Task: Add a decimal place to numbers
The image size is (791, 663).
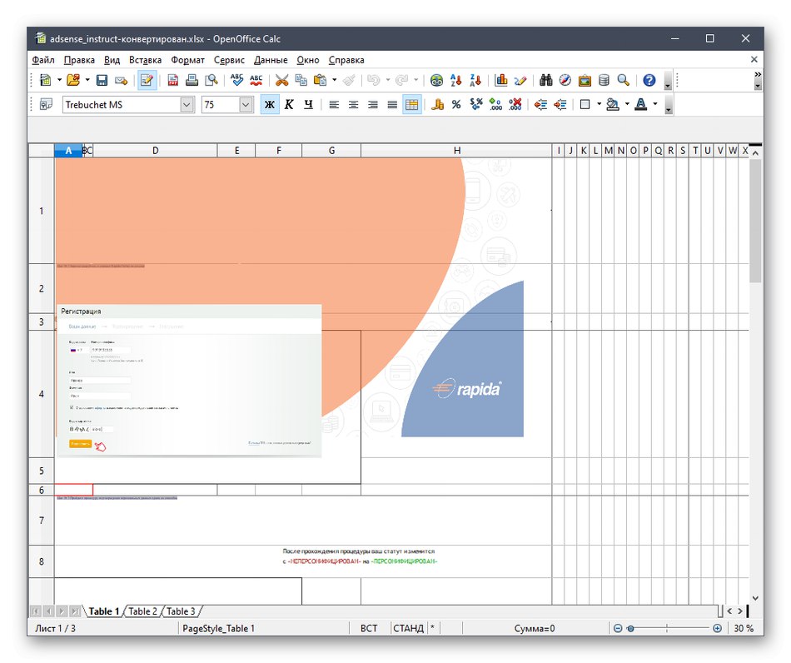Action: [494, 104]
